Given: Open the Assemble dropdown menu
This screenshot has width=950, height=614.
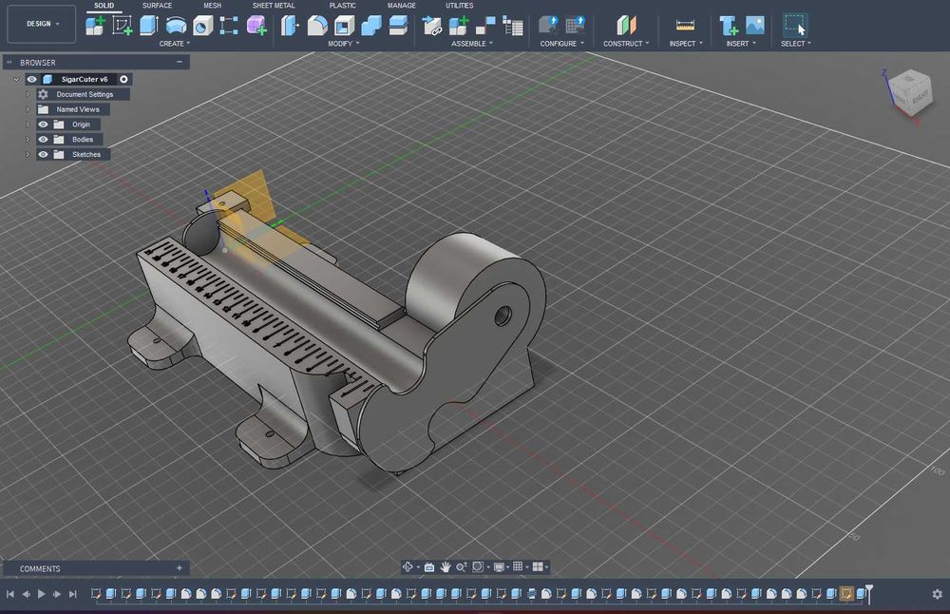Looking at the screenshot, I should point(472,44).
